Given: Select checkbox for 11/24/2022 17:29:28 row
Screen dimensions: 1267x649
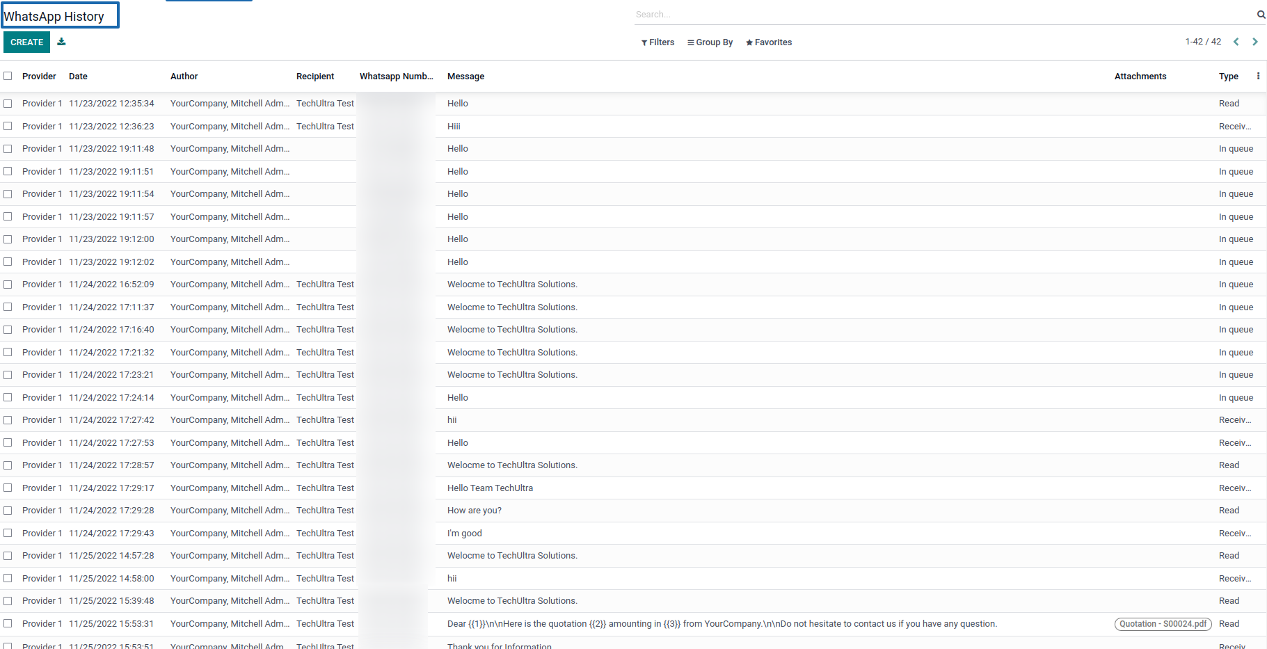Looking at the screenshot, I should click(8, 511).
